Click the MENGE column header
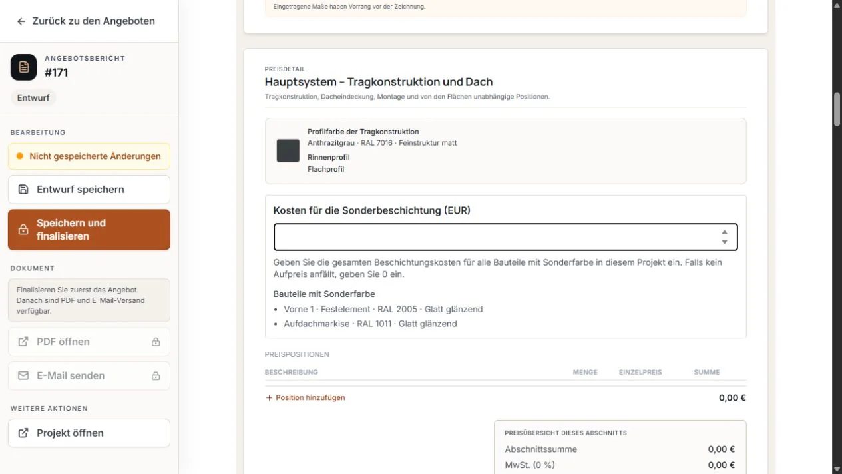Viewport: 842px width, 474px height. point(585,373)
